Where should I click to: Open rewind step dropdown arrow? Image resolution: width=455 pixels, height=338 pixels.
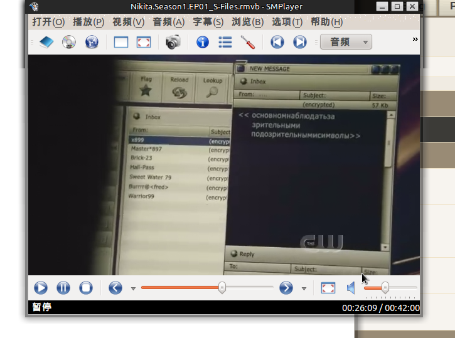pyautogui.click(x=133, y=288)
